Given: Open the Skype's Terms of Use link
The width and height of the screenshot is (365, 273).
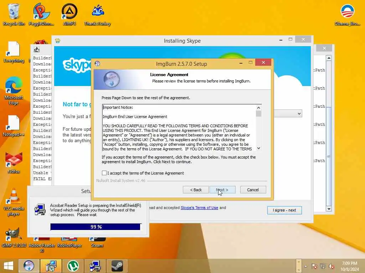Looking at the screenshot, I should pyautogui.click(x=199, y=208).
